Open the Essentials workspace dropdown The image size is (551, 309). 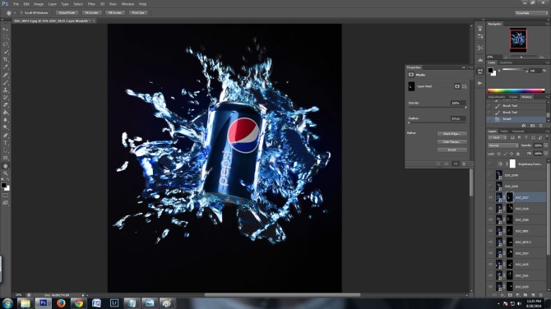point(531,12)
